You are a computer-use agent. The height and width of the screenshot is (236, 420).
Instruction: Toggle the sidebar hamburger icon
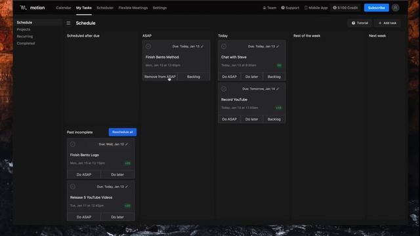click(x=68, y=23)
